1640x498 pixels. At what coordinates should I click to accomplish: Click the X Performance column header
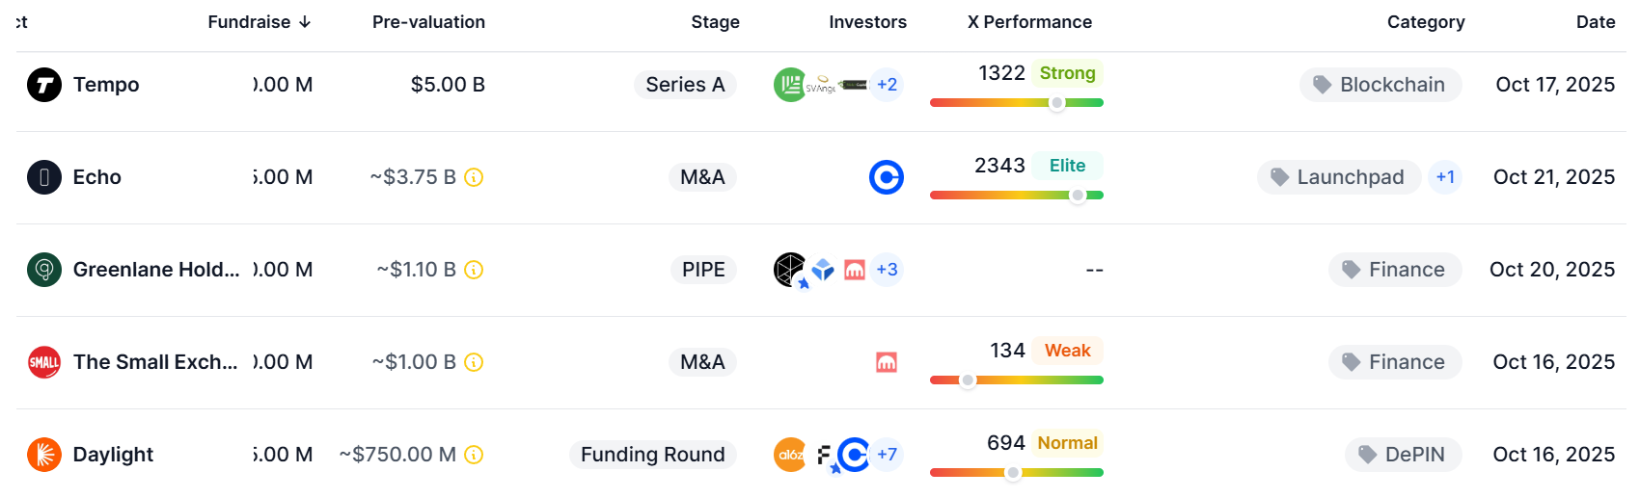(1029, 22)
